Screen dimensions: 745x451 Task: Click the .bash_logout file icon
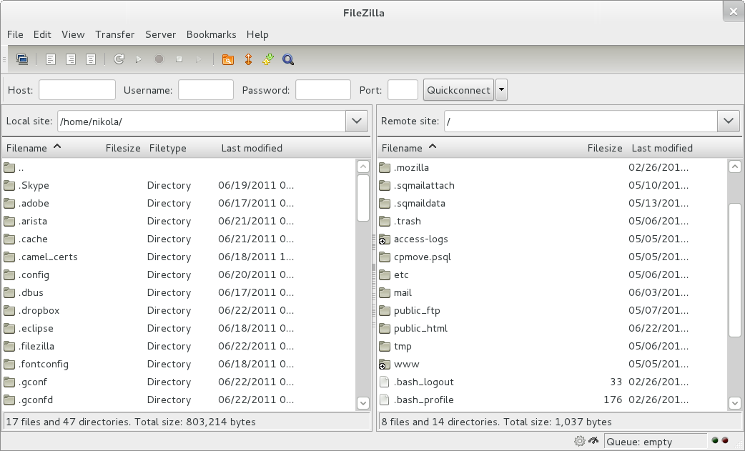point(385,382)
